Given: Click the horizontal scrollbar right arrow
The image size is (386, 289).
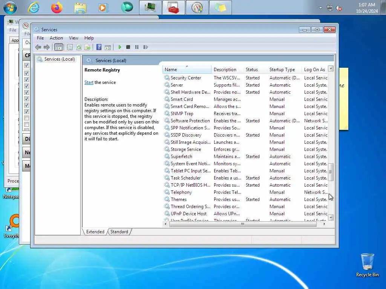Looking at the screenshot, I should click(x=325, y=224).
